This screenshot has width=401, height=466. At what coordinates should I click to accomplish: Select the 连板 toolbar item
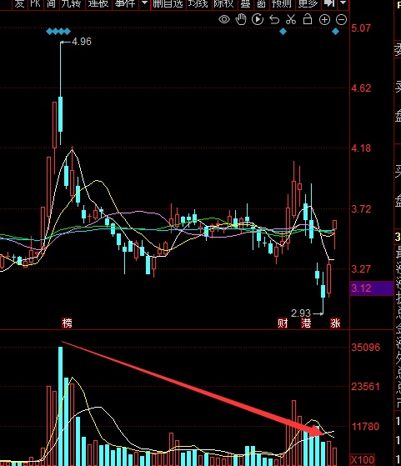click(x=98, y=3)
